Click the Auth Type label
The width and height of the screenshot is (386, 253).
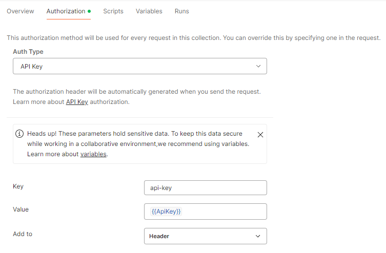(28, 52)
